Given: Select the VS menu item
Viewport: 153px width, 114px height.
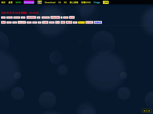Looking at the screenshot, I should pos(59,3).
